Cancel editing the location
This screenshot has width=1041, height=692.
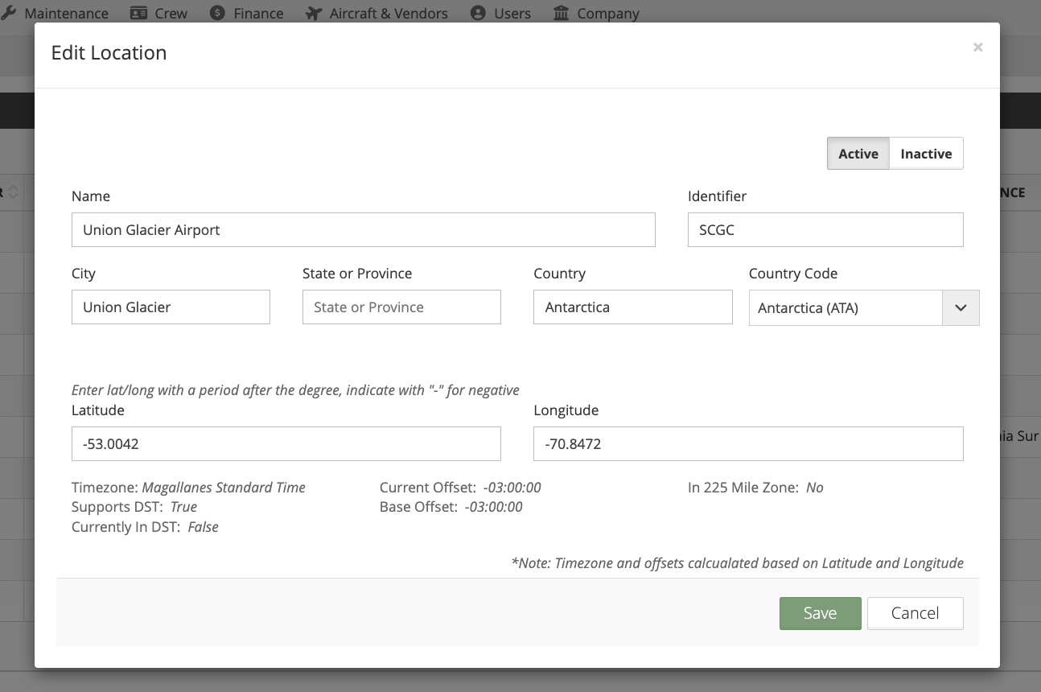click(x=915, y=613)
